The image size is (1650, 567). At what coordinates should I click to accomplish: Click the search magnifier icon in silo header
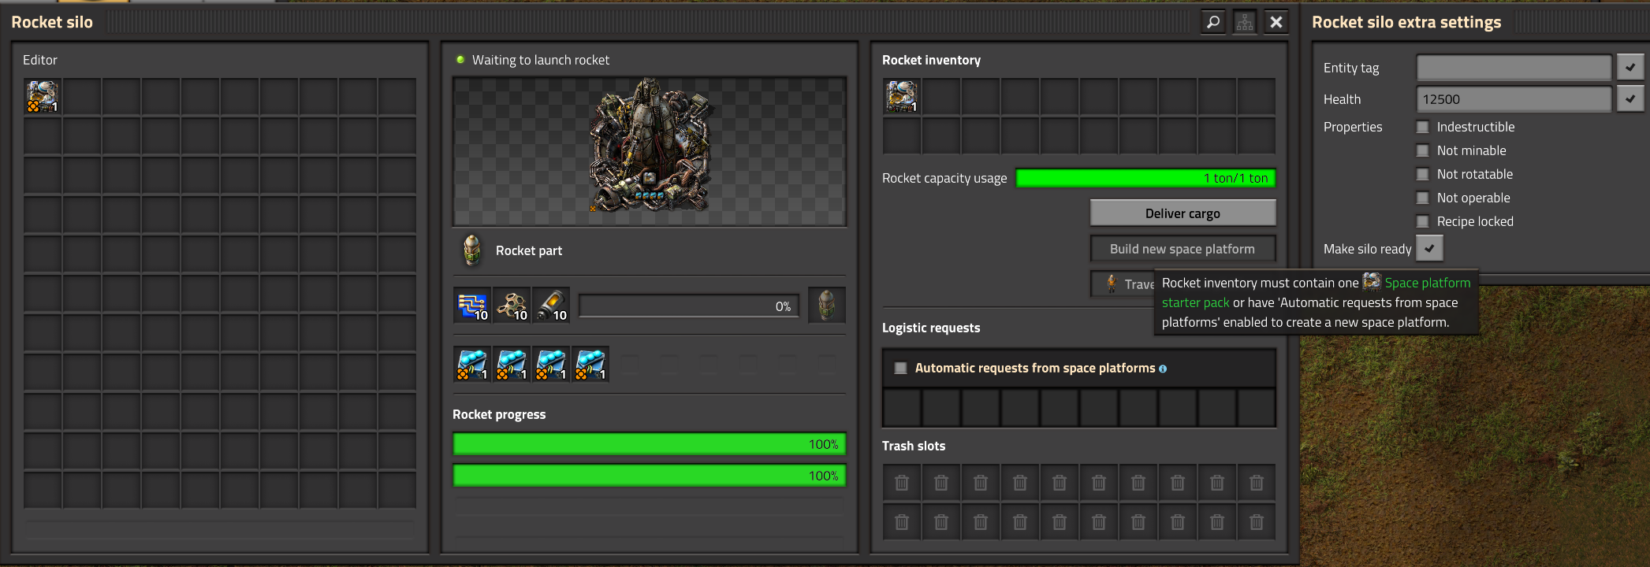pyautogui.click(x=1213, y=22)
